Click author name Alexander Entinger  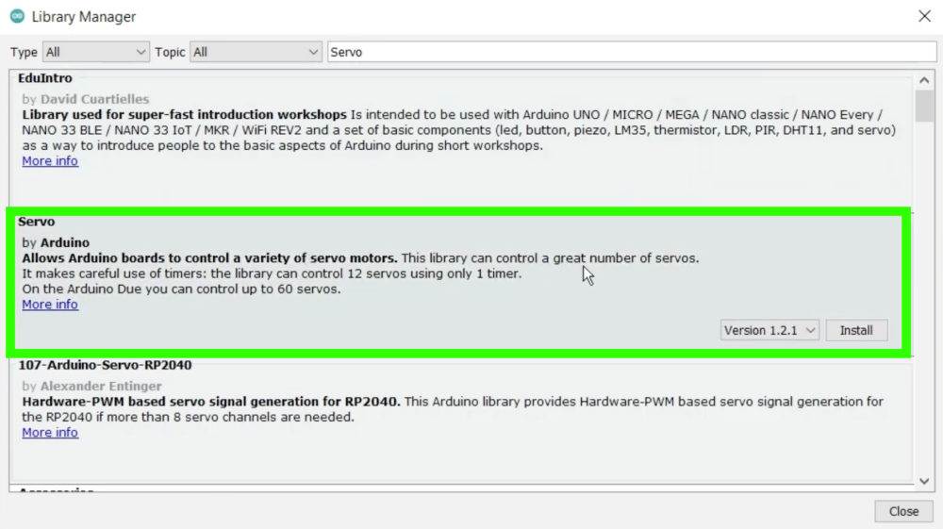pyautogui.click(x=101, y=386)
